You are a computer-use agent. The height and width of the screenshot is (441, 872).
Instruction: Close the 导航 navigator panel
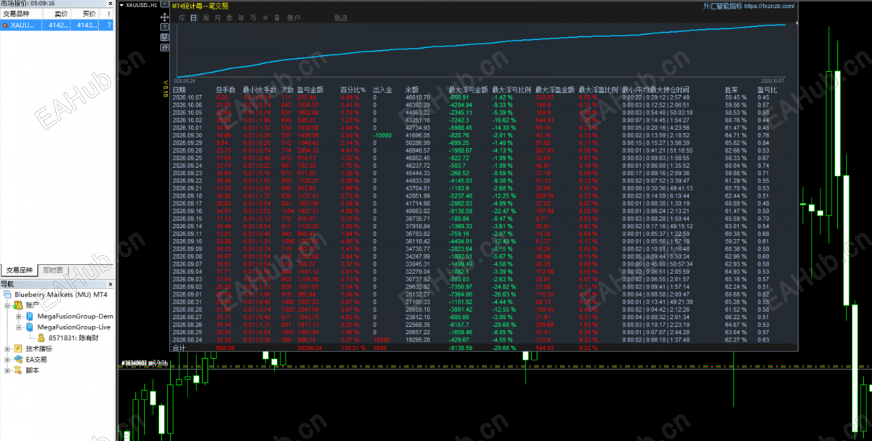tap(111, 284)
